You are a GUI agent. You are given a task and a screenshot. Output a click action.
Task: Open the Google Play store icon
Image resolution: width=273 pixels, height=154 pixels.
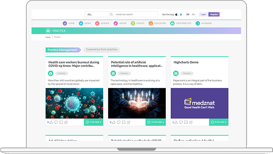coord(181,14)
